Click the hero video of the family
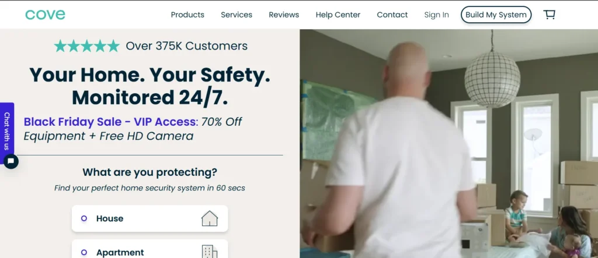Image resolution: width=598 pixels, height=258 pixels. 449,143
